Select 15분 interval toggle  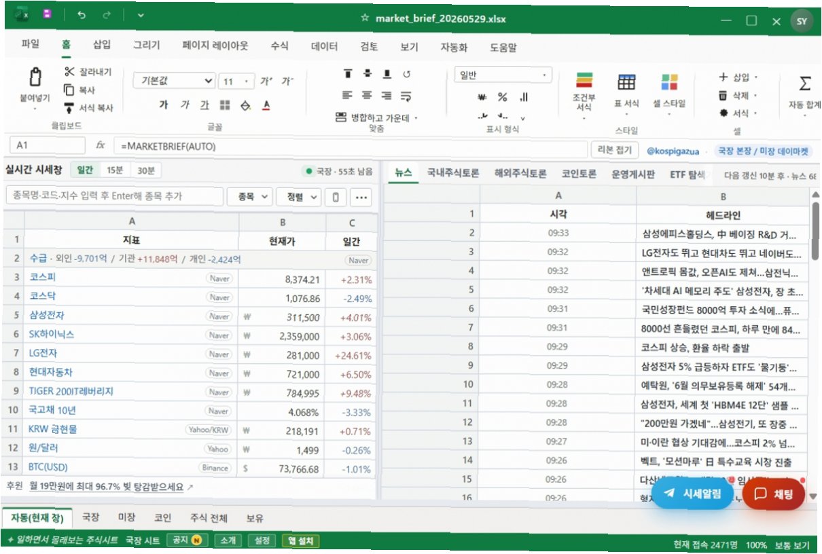click(x=115, y=170)
